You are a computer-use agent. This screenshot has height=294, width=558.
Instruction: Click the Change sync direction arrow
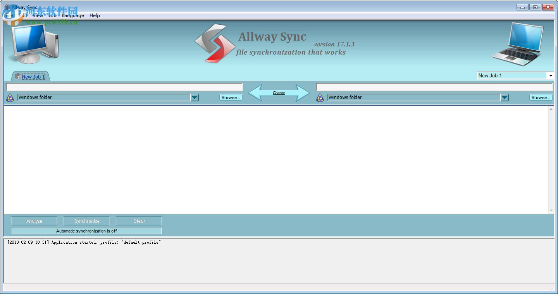coord(279,93)
